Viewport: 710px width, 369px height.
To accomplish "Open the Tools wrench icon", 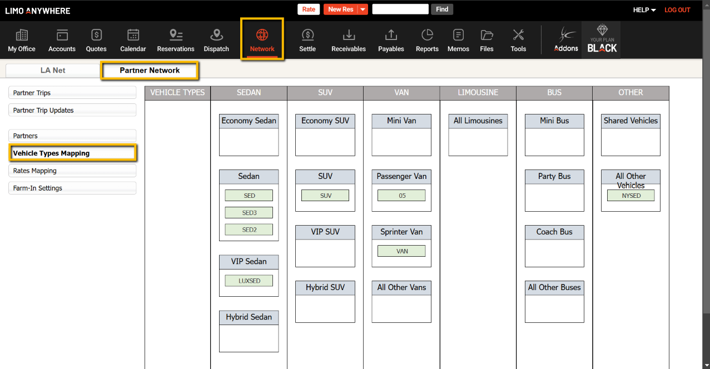I will (518, 36).
